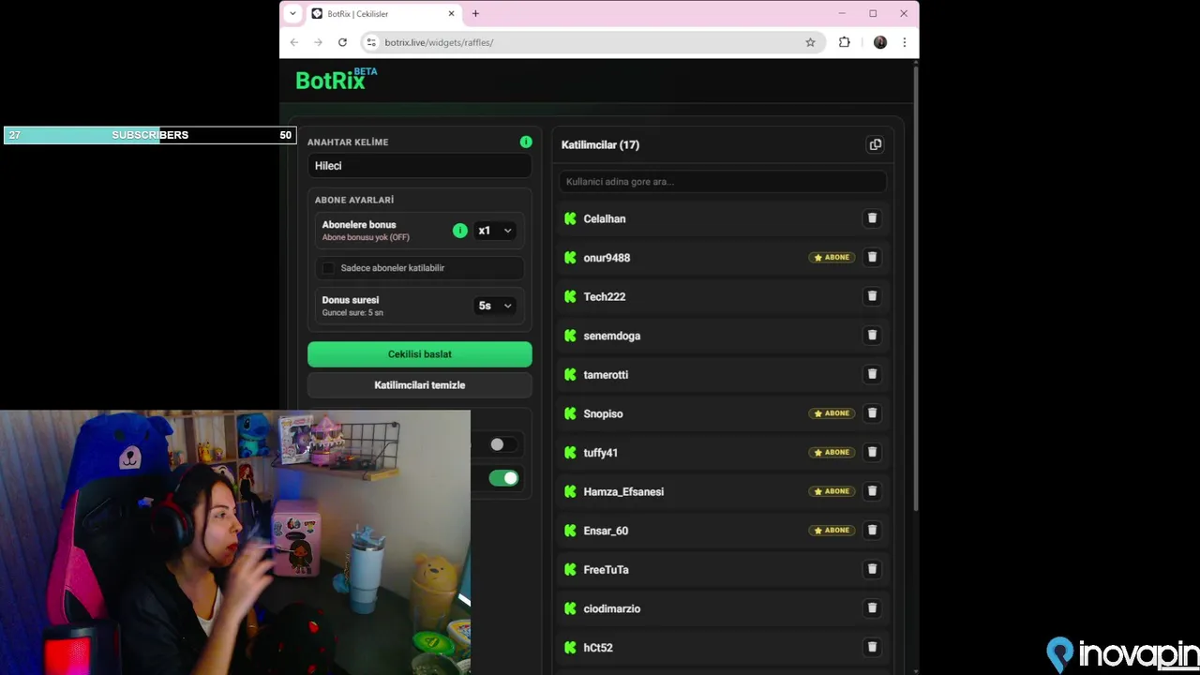This screenshot has width=1200, height=675.
Task: Delete Snopiso entry with trash icon
Action: click(872, 413)
